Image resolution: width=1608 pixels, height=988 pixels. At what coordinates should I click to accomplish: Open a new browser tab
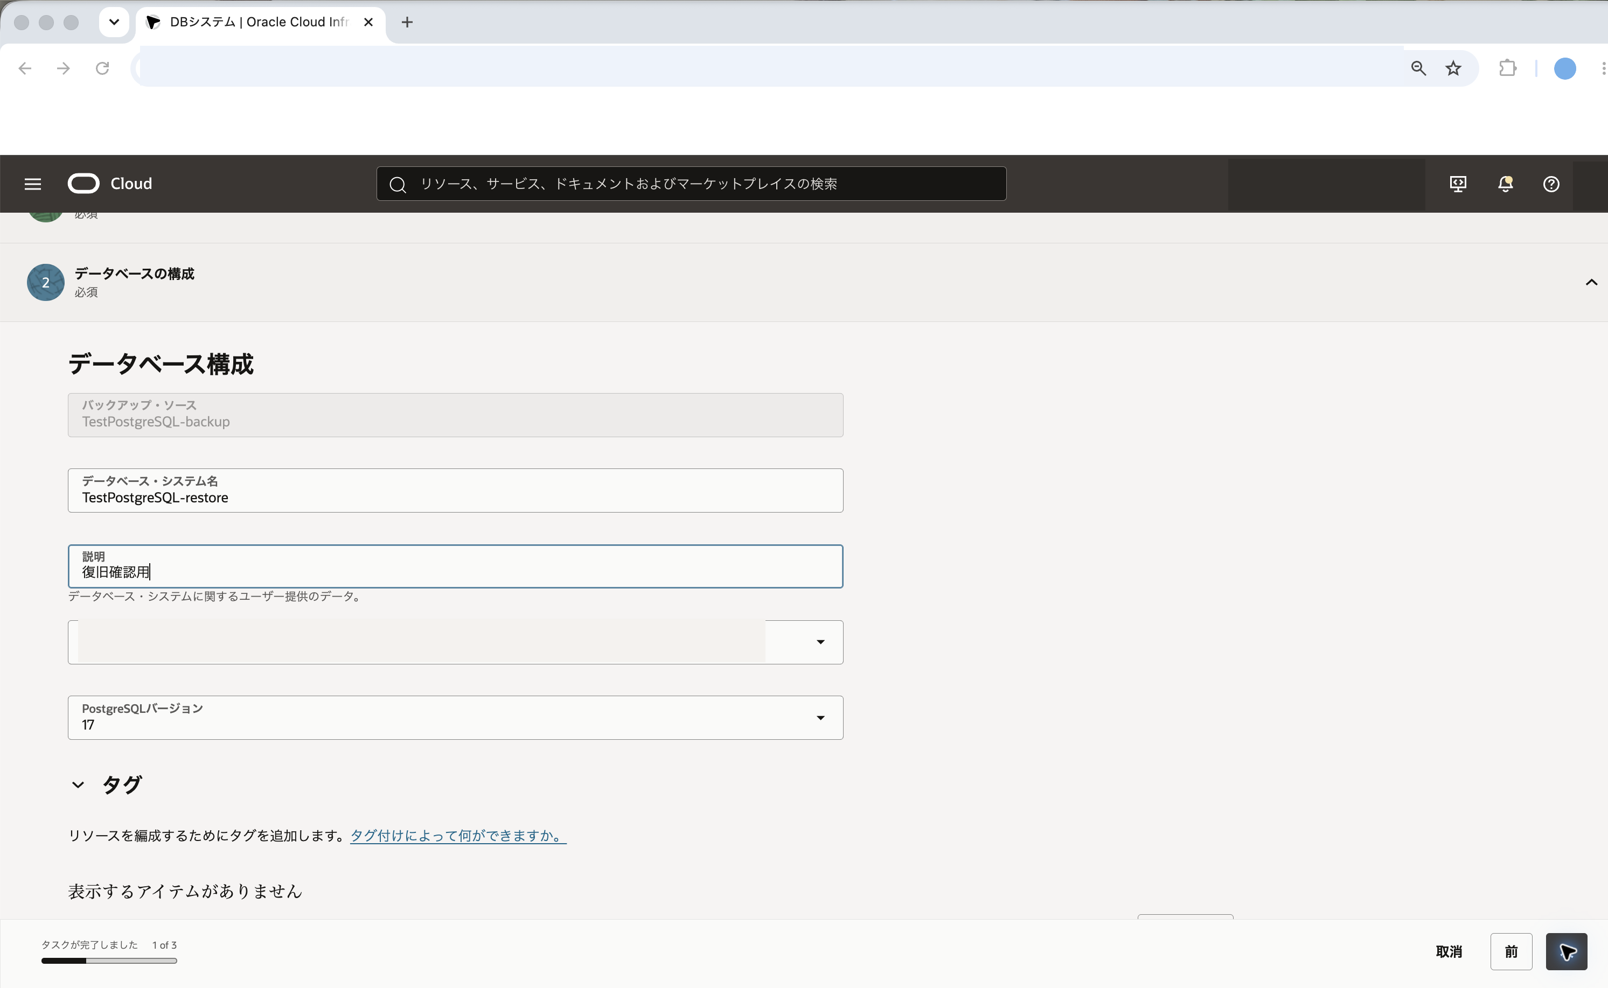[407, 22]
